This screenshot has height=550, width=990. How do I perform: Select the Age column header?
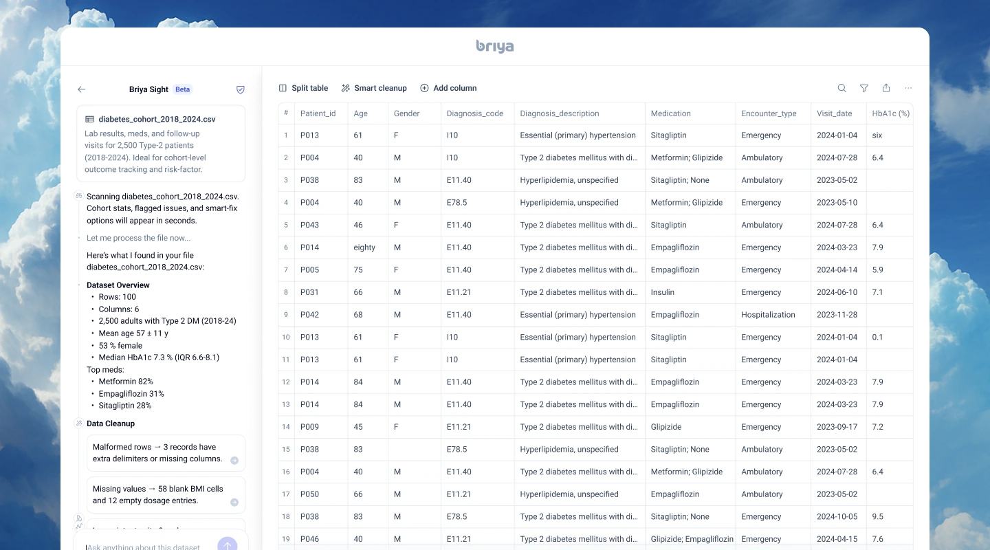[x=368, y=113]
